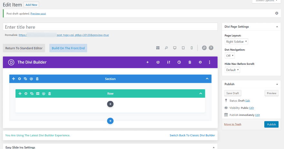The image size is (284, 149).
Task: Collapse the Section with its chevron
Action: point(207,79)
